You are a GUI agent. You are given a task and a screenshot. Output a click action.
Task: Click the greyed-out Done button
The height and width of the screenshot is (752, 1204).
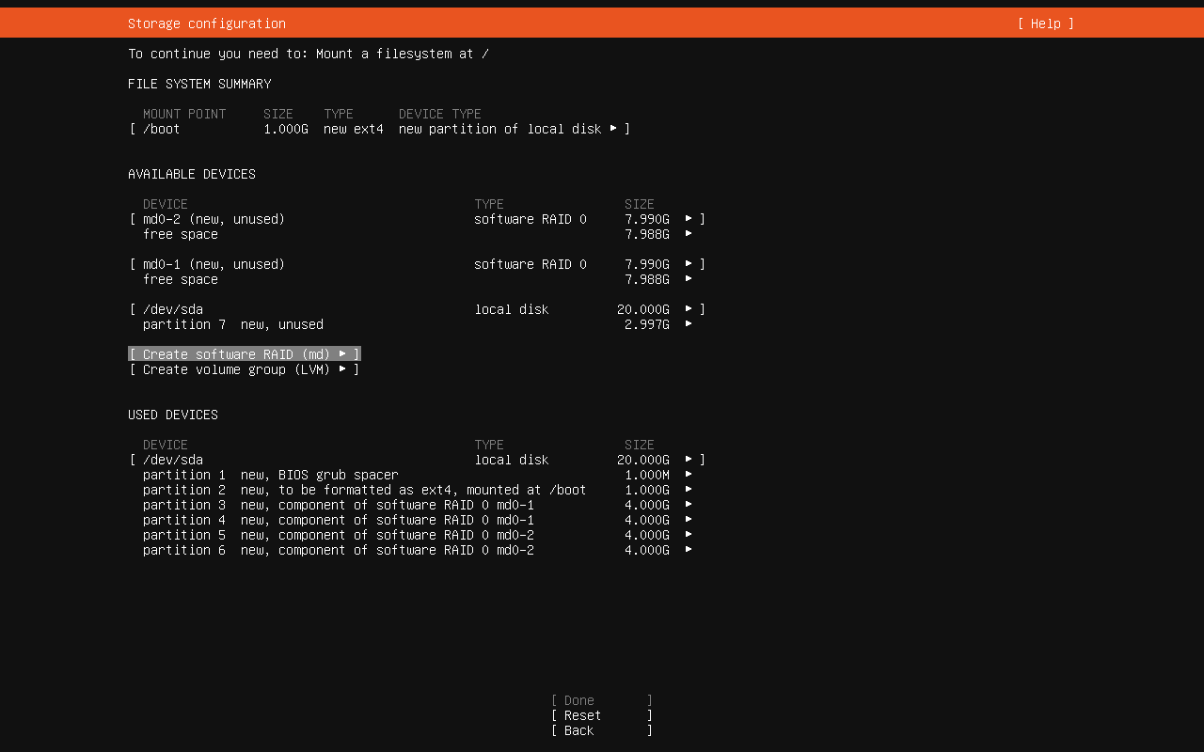click(x=601, y=700)
